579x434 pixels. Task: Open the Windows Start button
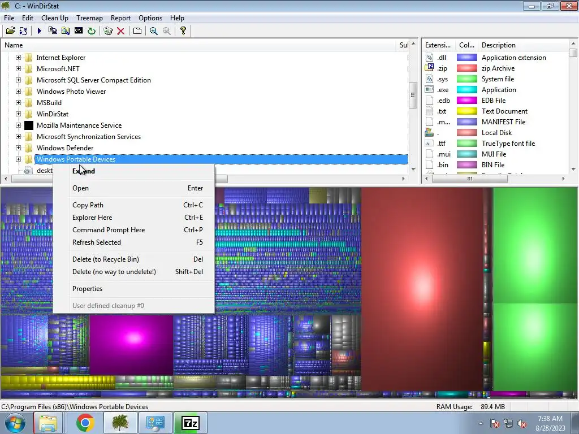pos(15,423)
